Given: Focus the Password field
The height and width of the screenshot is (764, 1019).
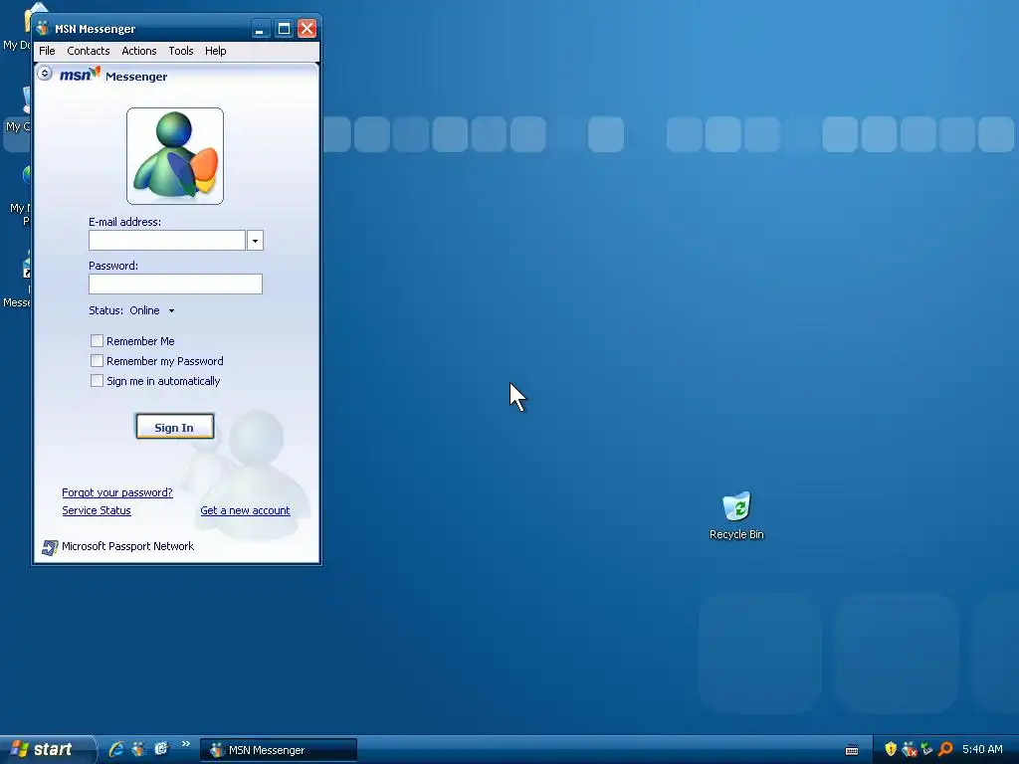Looking at the screenshot, I should click(x=175, y=284).
